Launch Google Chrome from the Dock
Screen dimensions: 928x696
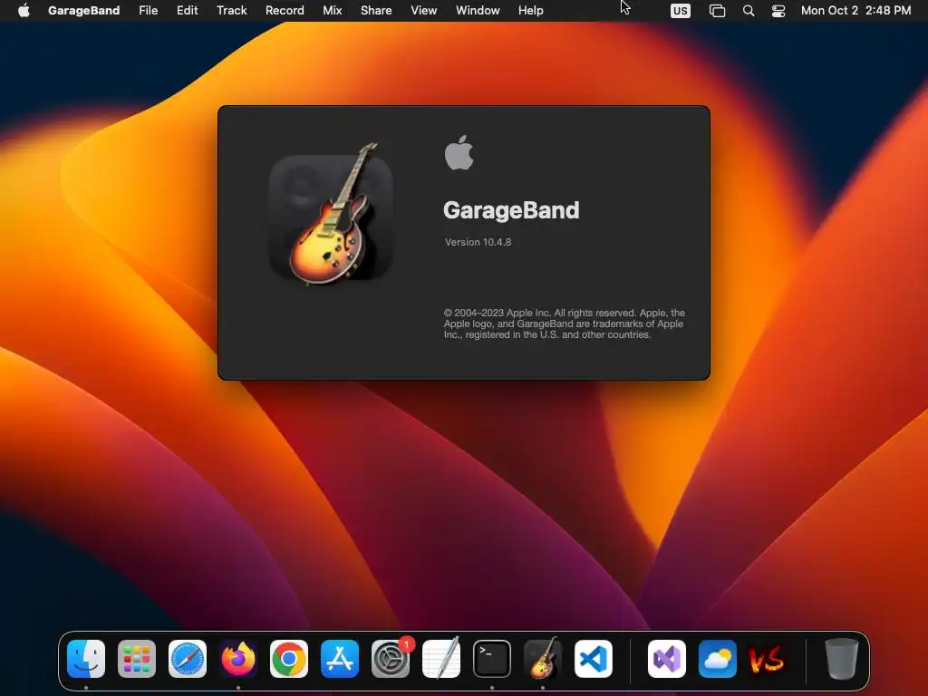pyautogui.click(x=289, y=658)
